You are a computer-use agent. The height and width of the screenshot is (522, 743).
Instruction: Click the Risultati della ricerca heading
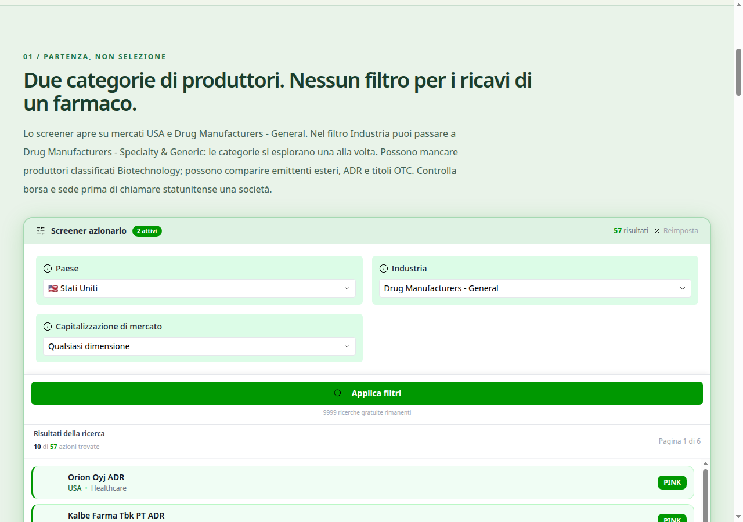coord(69,434)
